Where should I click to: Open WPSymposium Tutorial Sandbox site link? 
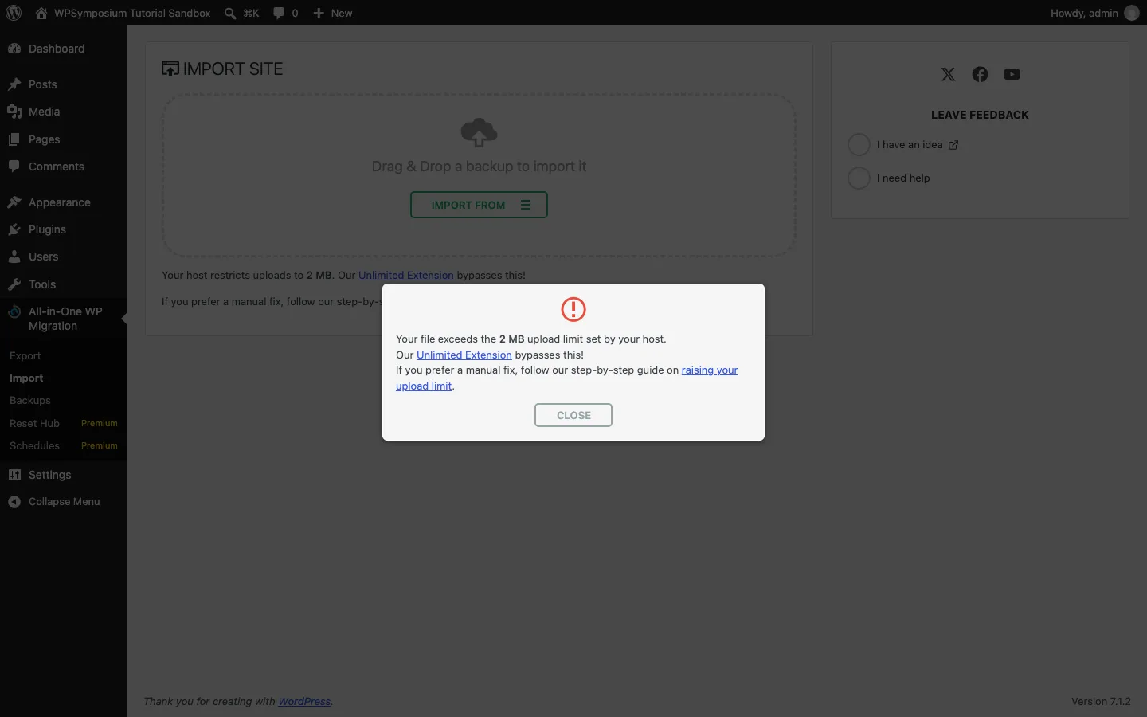click(132, 13)
